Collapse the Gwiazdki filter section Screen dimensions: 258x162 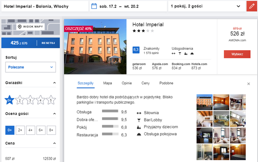54,83
